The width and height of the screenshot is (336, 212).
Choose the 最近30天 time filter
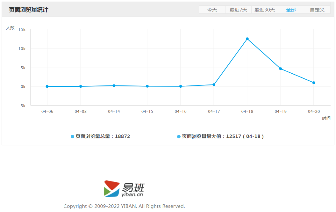click(265, 10)
